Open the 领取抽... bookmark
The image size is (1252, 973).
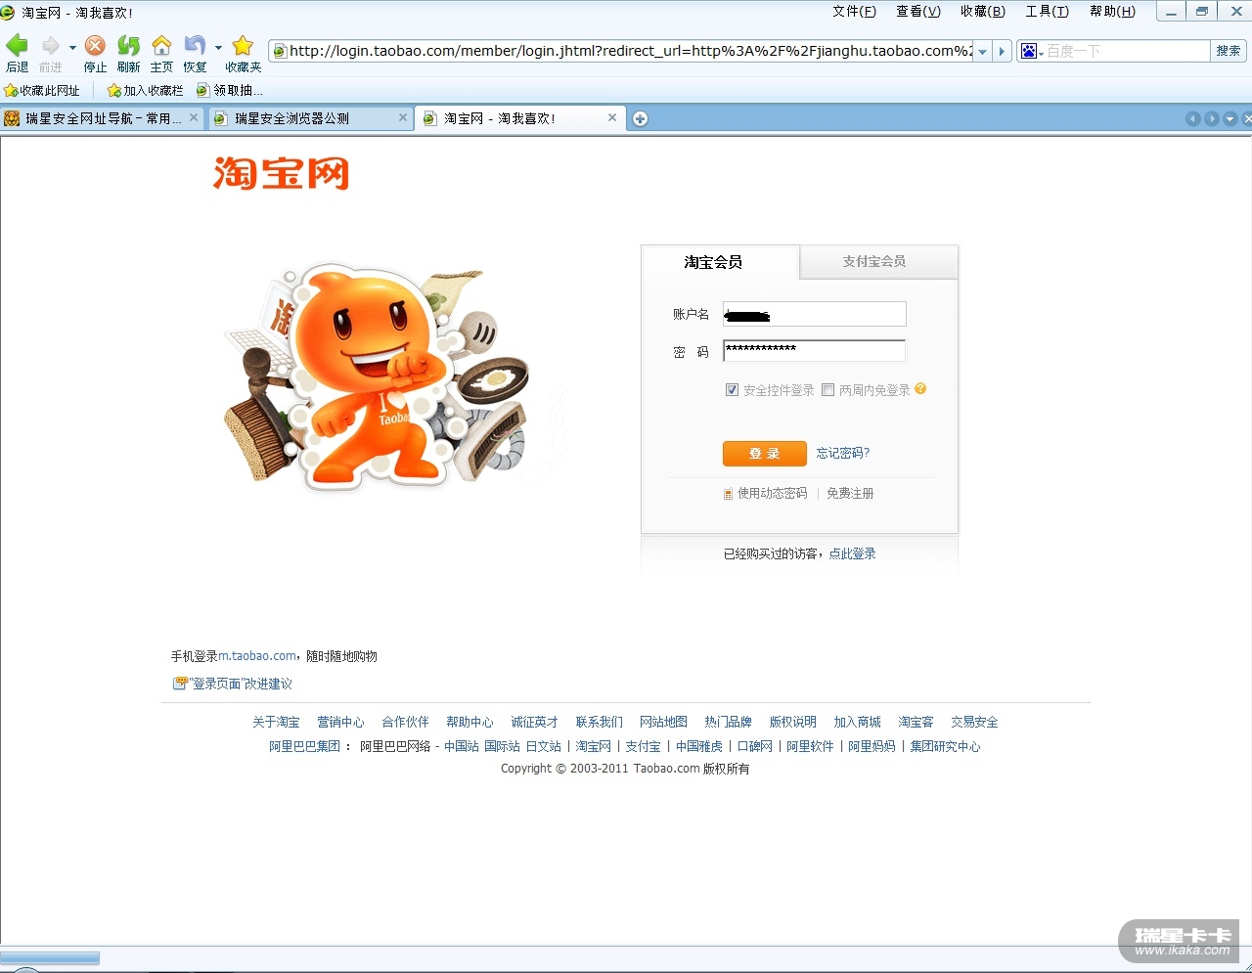pos(230,91)
